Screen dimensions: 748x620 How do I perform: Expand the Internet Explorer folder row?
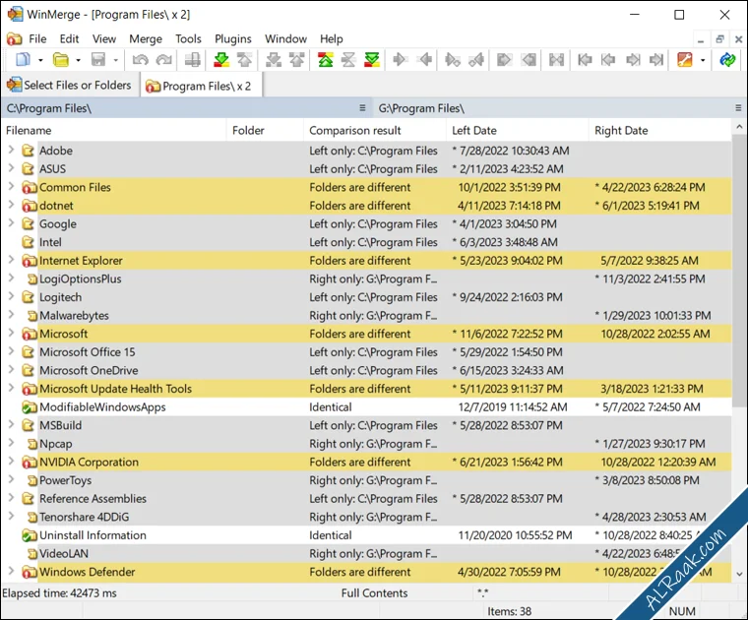(11, 260)
